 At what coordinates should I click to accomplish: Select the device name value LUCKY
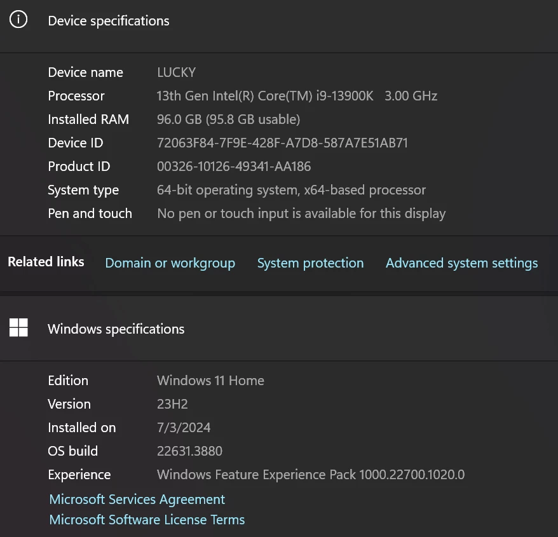[176, 72]
